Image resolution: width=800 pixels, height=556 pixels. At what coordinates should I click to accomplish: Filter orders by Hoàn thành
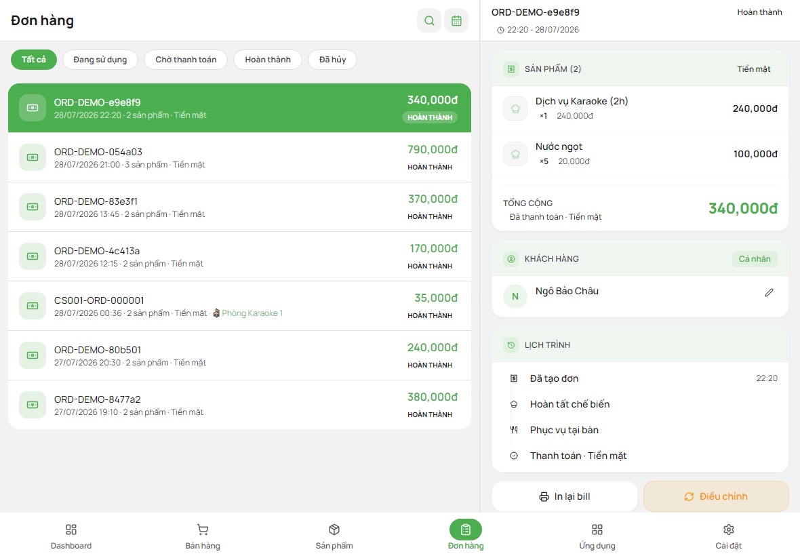(268, 60)
